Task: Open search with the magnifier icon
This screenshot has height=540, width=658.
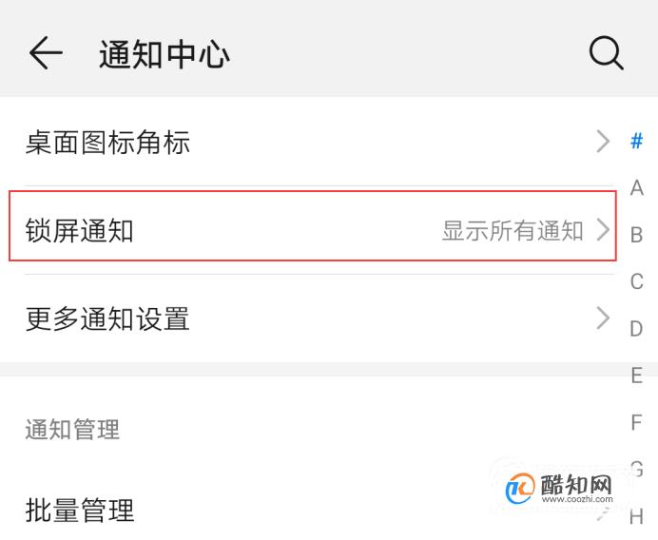Action: click(x=607, y=53)
